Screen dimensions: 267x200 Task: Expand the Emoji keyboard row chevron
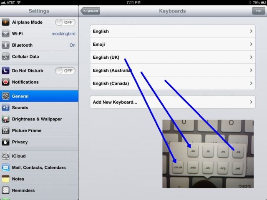click(x=251, y=44)
